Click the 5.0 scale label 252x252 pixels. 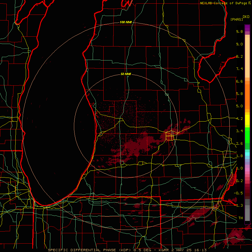click(239, 106)
